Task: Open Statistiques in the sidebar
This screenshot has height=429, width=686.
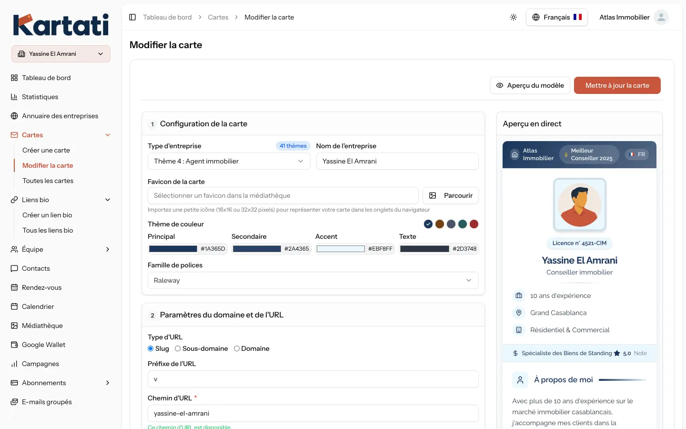Action: pos(61,97)
